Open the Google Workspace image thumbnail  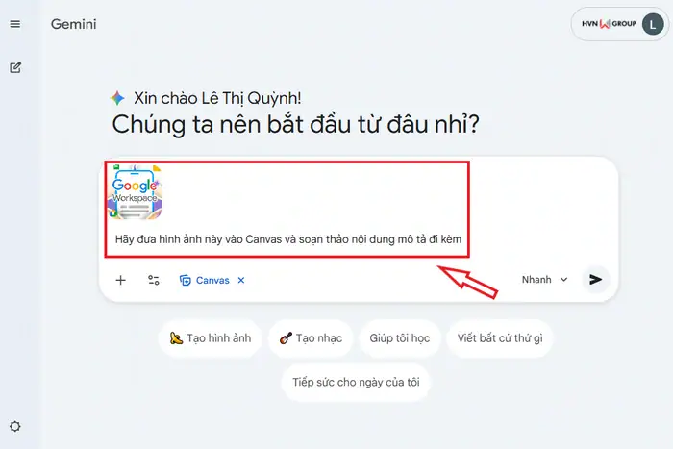click(x=135, y=192)
